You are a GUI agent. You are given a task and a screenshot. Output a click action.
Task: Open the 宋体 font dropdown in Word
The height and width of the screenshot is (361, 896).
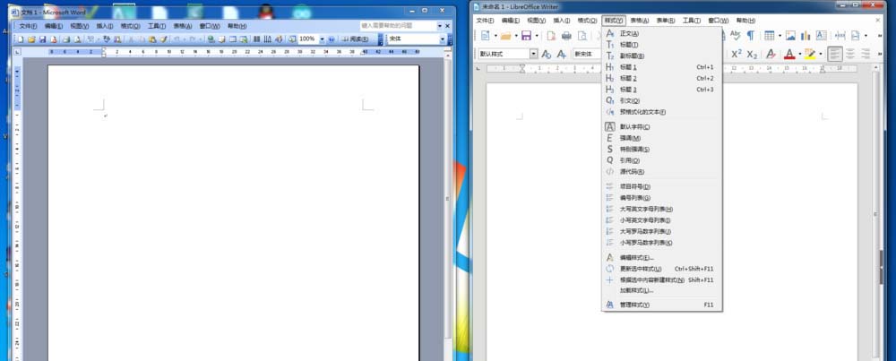coord(442,39)
